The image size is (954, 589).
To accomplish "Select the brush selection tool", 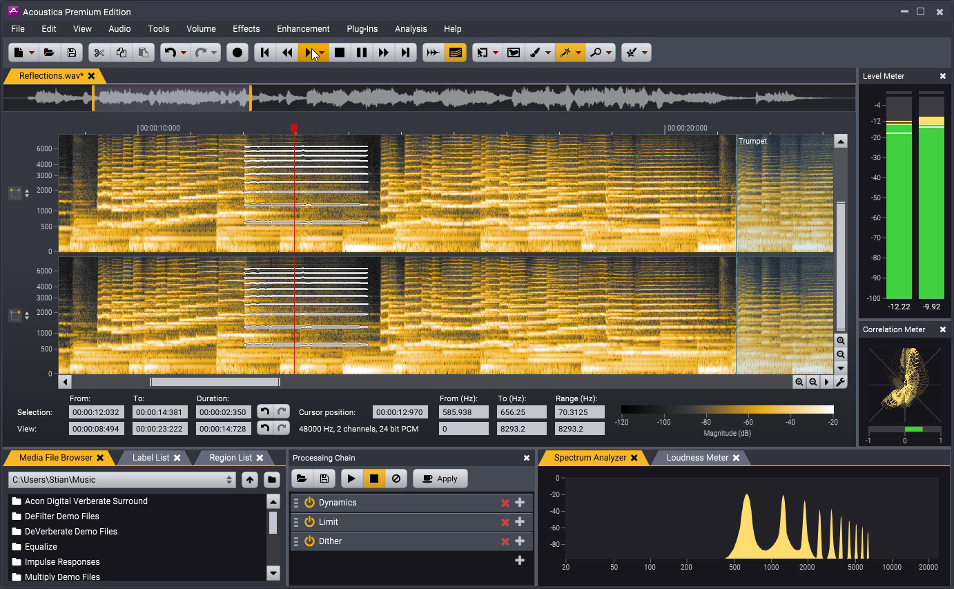I will pos(535,52).
